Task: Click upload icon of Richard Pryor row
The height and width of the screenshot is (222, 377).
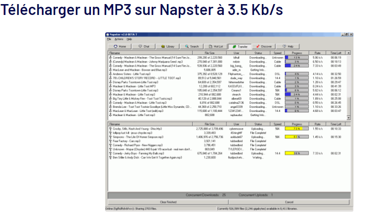Action: click(111, 145)
